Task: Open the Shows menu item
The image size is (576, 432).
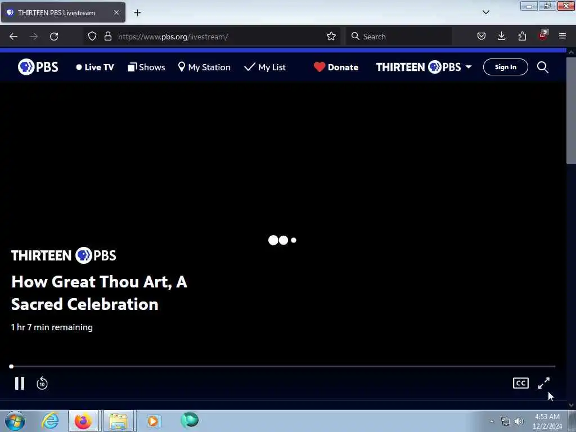Action: click(x=147, y=67)
